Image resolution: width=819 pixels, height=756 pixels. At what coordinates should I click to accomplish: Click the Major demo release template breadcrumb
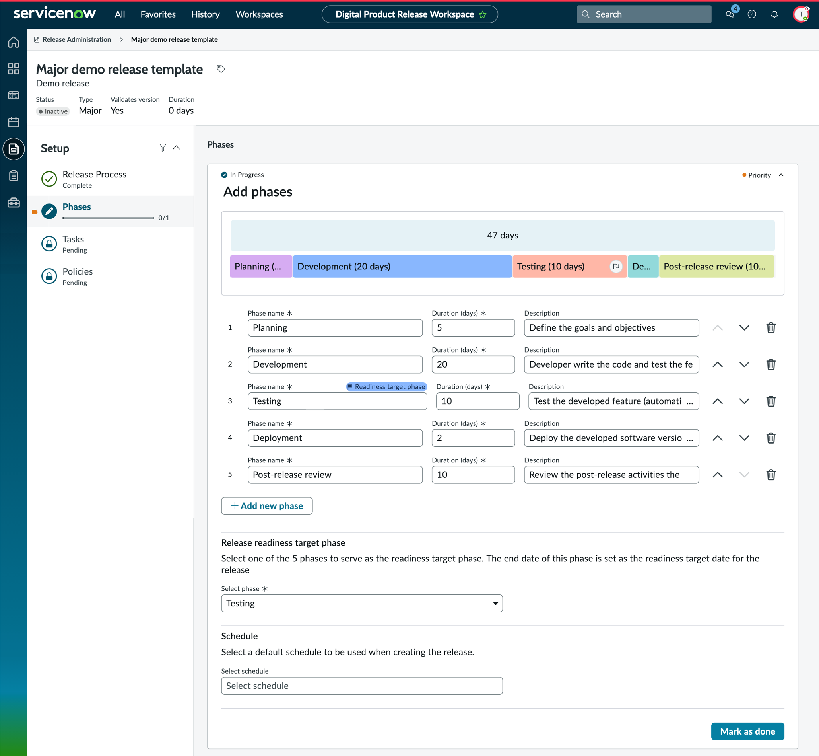tap(175, 39)
